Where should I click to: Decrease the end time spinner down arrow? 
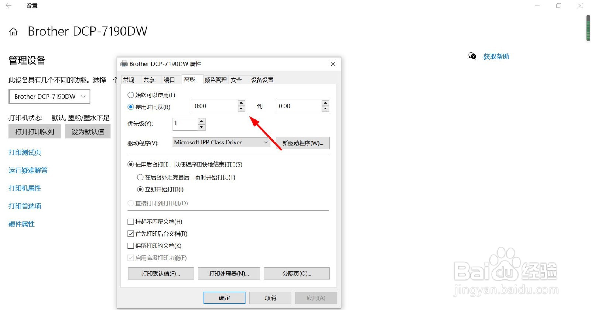(x=325, y=109)
